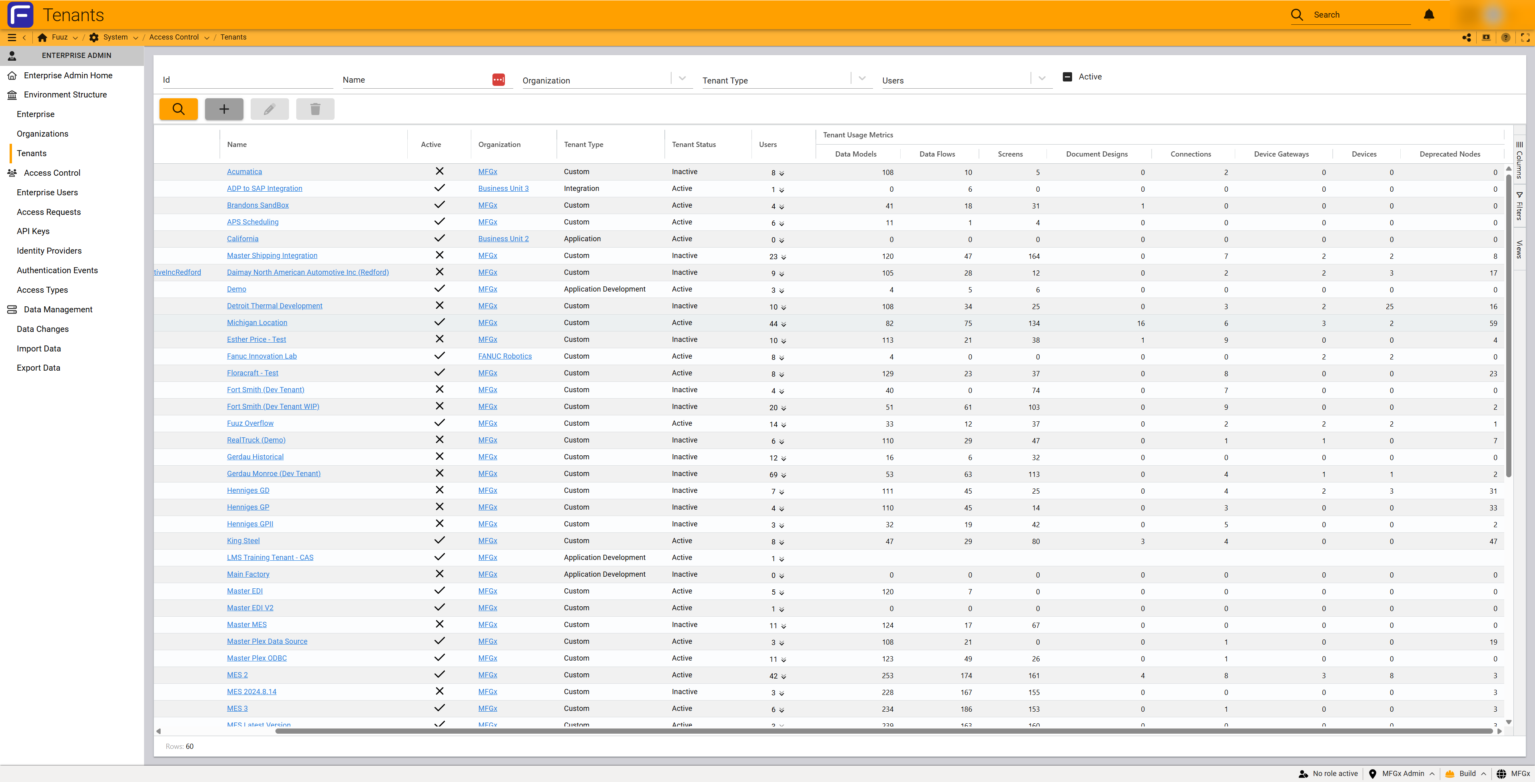1535x782 pixels.
Task: Open API Keys in the sidebar
Action: [33, 231]
